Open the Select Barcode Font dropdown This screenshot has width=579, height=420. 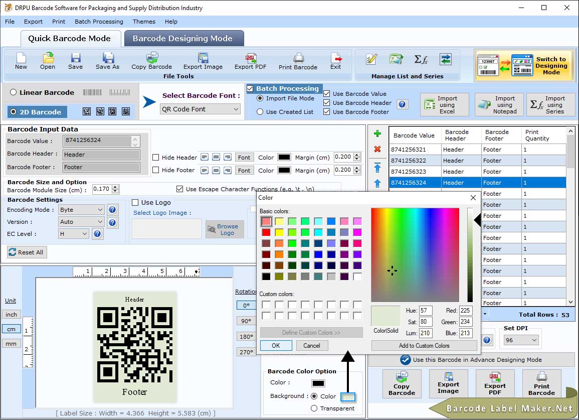(x=201, y=109)
